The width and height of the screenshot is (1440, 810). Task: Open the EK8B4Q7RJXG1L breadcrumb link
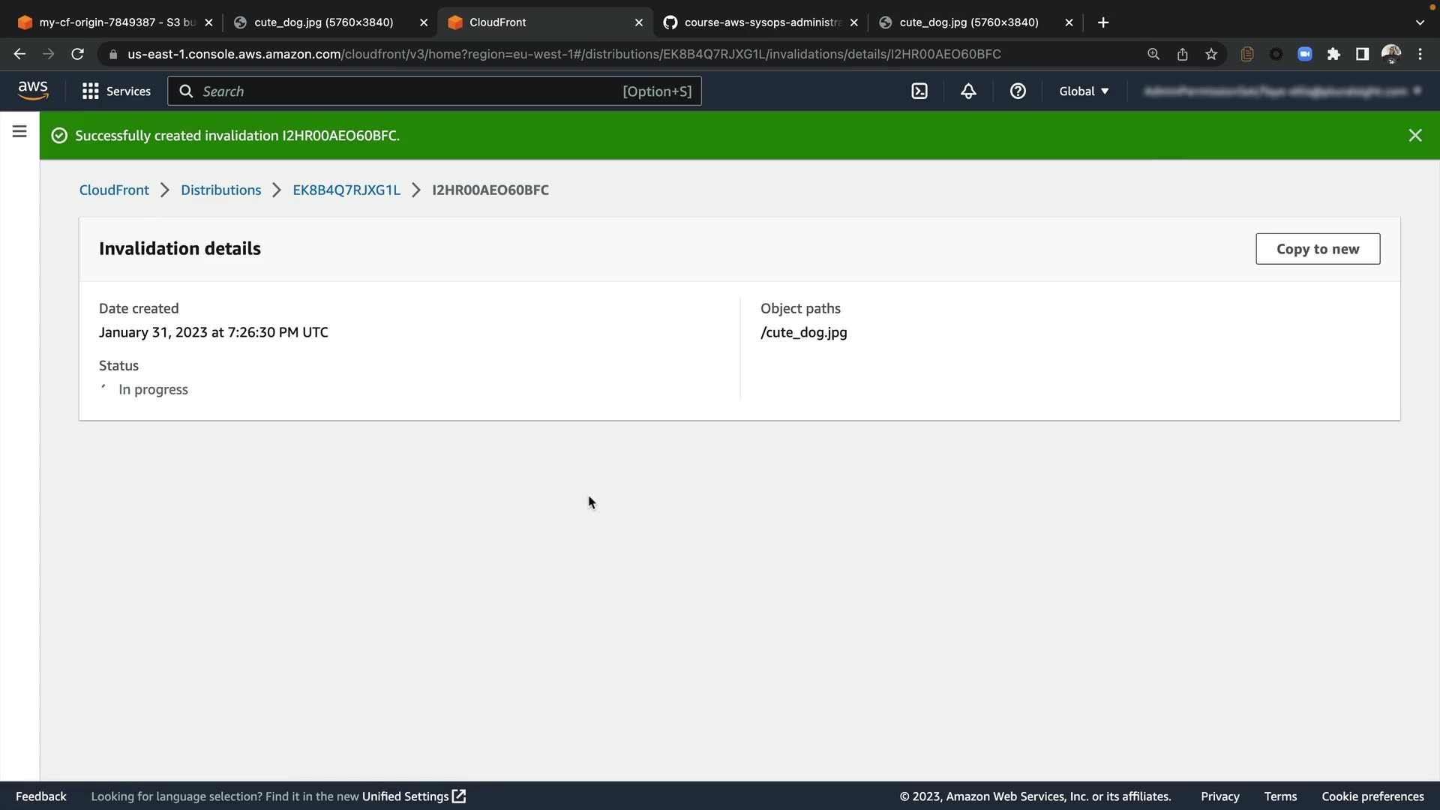click(x=346, y=190)
